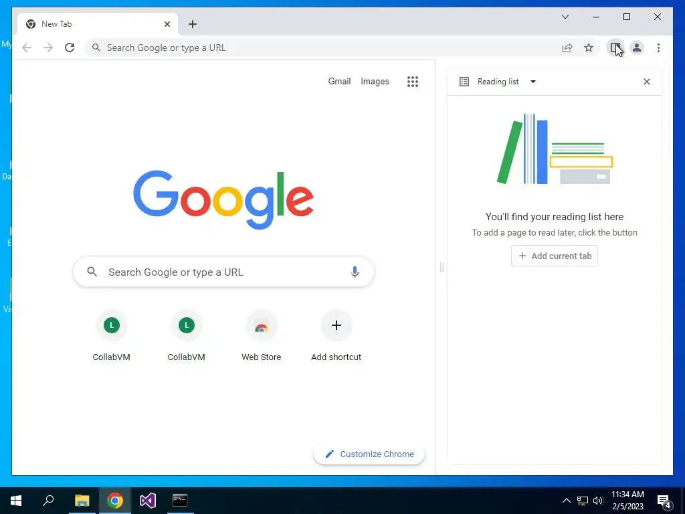Open the volume tray icon
The width and height of the screenshot is (685, 514).
[598, 501]
